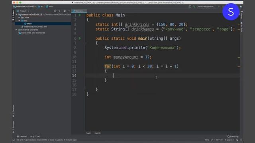The width and height of the screenshot is (255, 143).
Task: Click line number 14 in gutter
Action: point(74,76)
